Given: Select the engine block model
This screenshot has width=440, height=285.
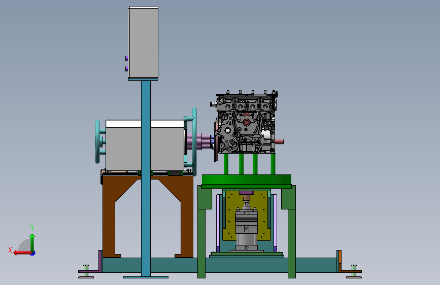Looking at the screenshot, I should coord(246,122).
